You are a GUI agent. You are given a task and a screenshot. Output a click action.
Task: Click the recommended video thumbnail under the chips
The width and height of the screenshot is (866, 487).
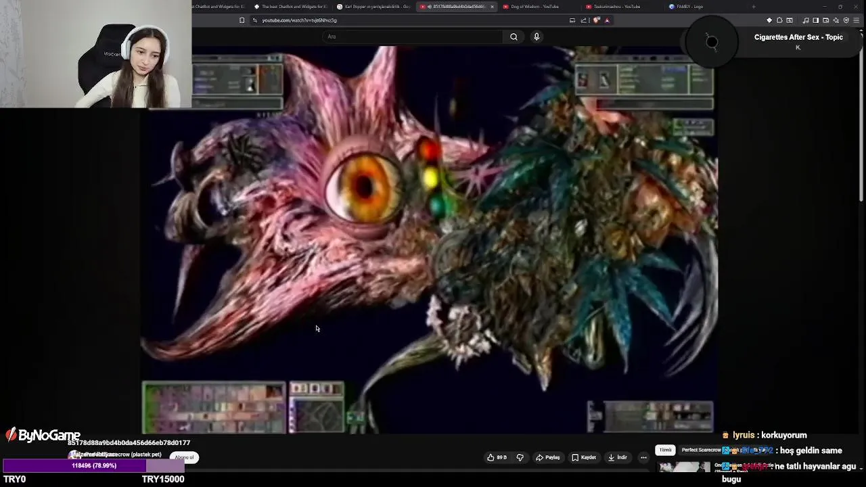(x=684, y=467)
